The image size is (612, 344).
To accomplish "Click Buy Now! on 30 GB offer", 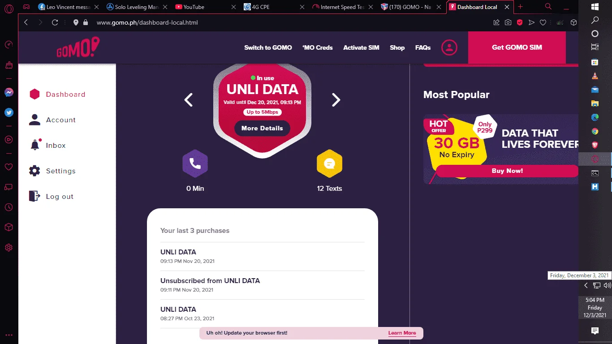I will 507,171.
